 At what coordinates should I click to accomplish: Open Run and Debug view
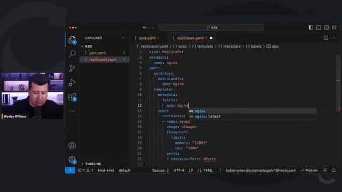[x=72, y=83]
